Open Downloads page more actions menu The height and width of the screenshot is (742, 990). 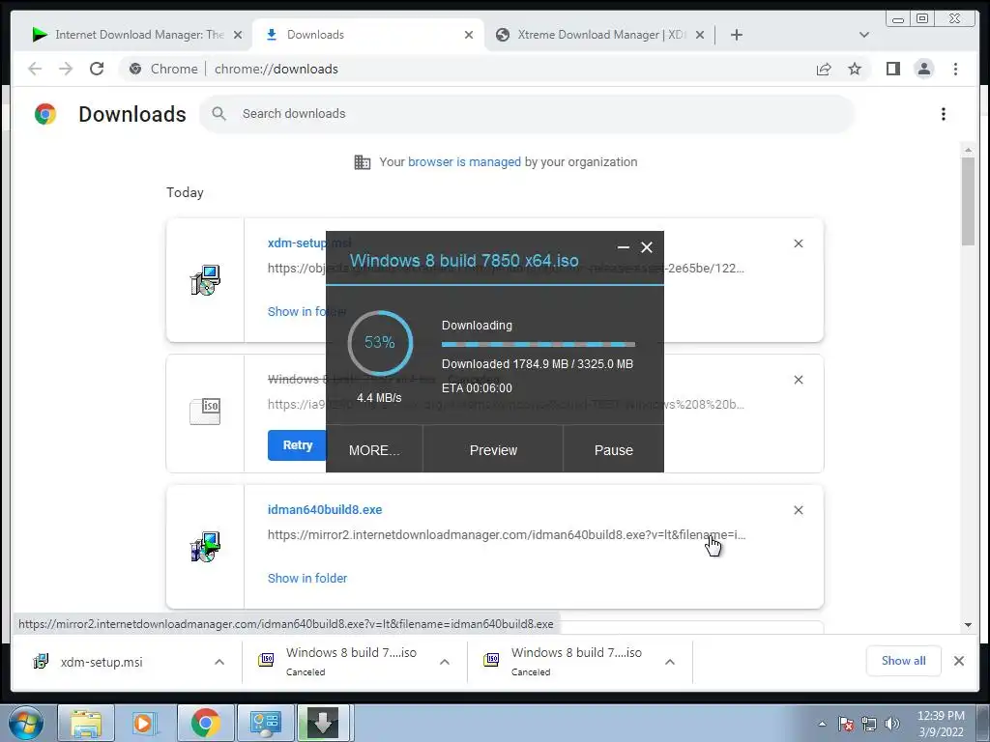click(944, 114)
